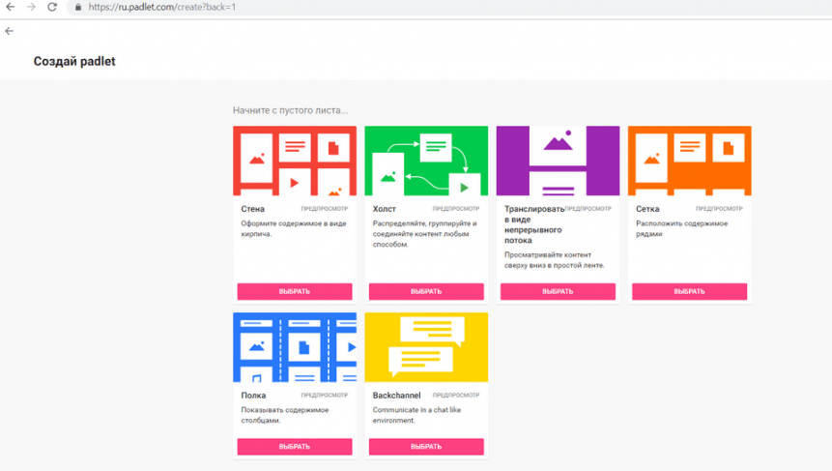Viewport: 832px width, 471px height.
Task: Click the green Холст layout thumbnail
Action: (x=426, y=161)
